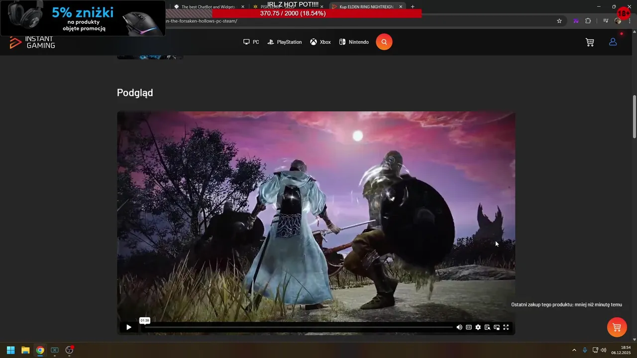
Task: Enter fullscreen mode for the video
Action: [506, 327]
